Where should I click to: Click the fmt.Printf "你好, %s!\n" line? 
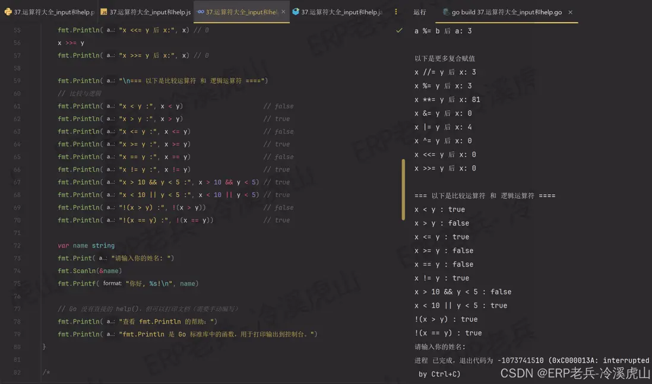(x=128, y=284)
